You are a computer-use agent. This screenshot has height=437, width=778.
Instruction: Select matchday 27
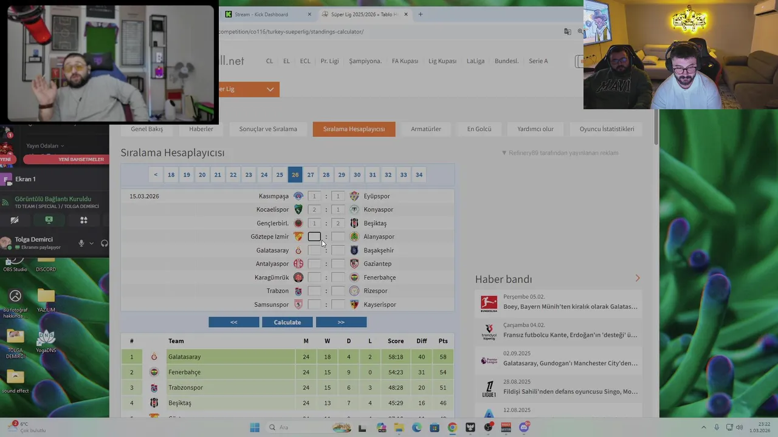(311, 175)
